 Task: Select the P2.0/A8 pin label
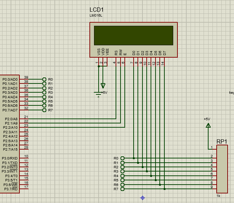coord(11,119)
